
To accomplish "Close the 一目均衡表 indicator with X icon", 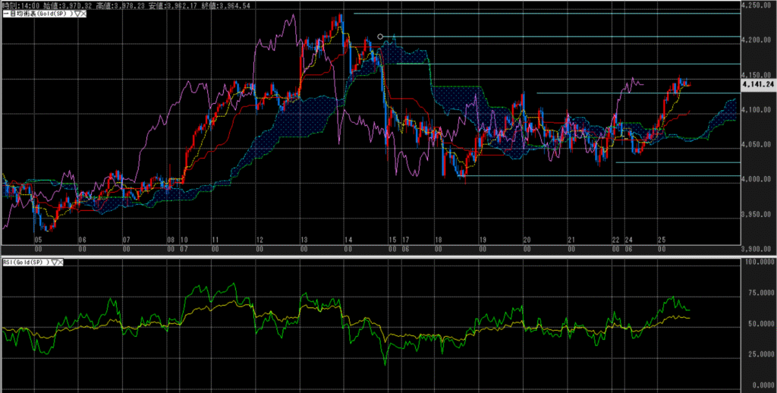I will [85, 14].
